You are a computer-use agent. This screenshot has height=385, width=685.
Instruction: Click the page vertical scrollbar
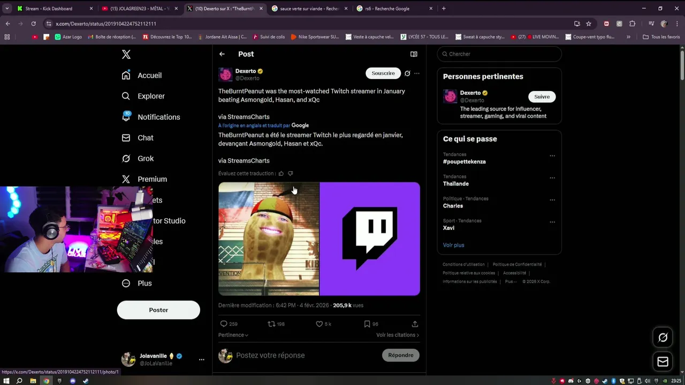[682, 64]
